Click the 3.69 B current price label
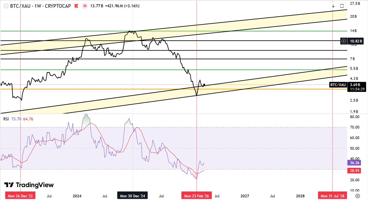The image size is (368, 200). (x=355, y=85)
